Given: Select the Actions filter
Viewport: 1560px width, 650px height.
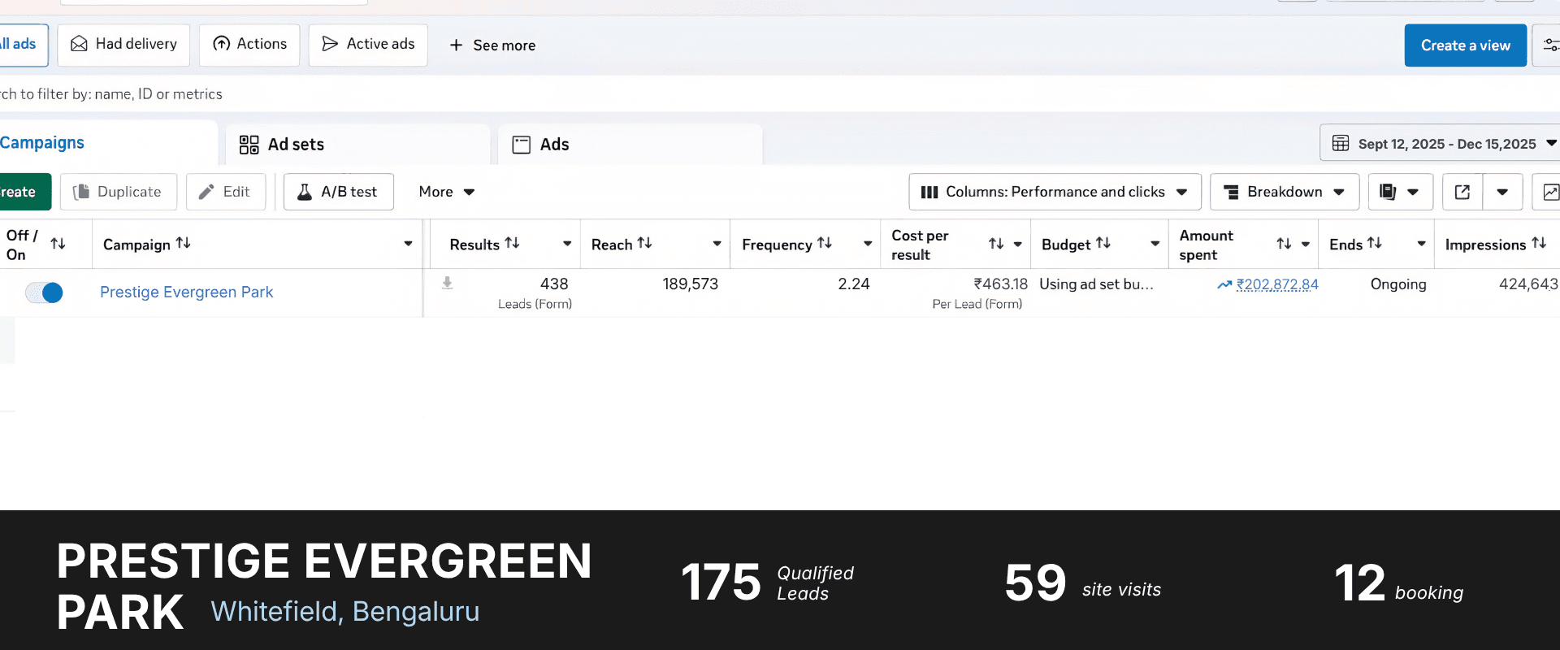Looking at the screenshot, I should [250, 45].
